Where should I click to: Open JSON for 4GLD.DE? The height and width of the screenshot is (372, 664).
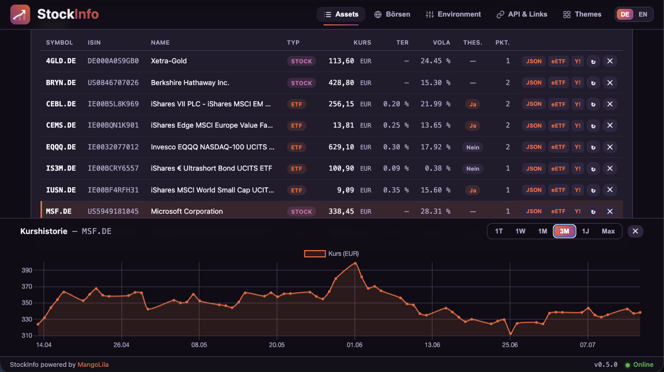(534, 61)
